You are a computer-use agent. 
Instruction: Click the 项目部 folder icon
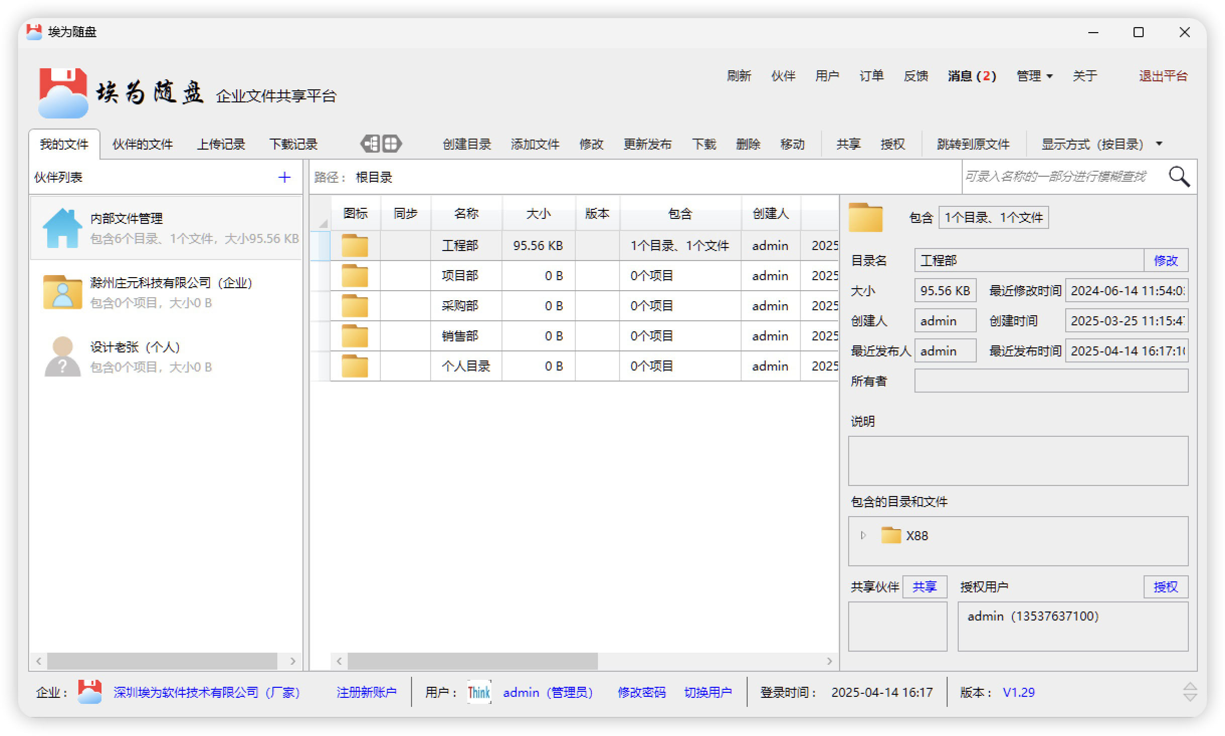355,276
